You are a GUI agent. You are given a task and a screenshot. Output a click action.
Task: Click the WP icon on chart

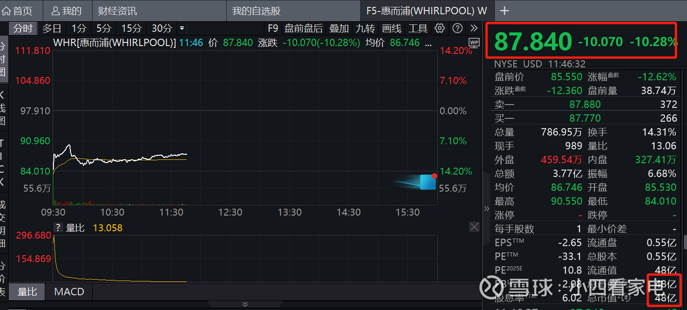pyautogui.click(x=474, y=43)
